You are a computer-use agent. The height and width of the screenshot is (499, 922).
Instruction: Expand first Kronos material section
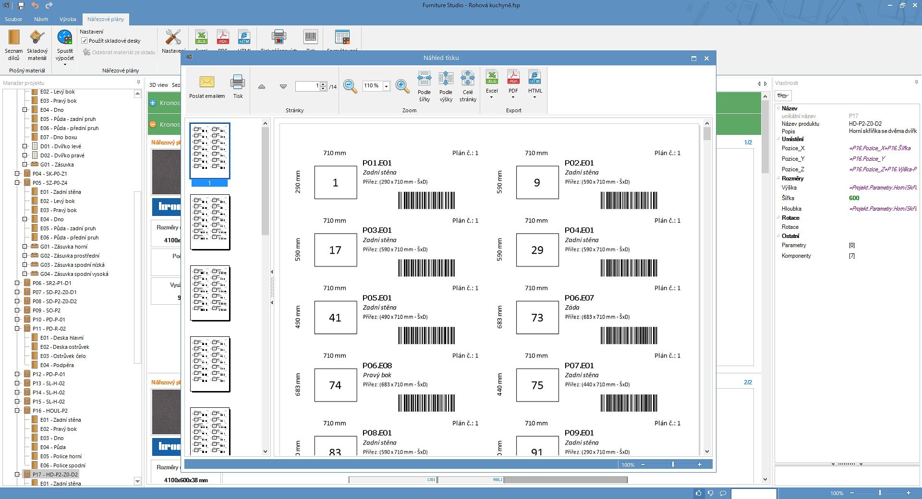[x=153, y=103]
